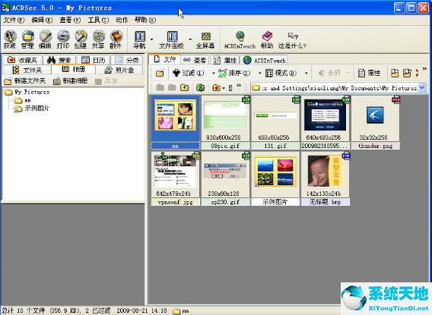Click the 获取 (Acquire) toolbar icon

pos(10,36)
